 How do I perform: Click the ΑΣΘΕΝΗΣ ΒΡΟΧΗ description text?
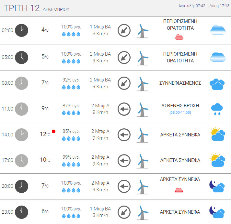[180, 106]
